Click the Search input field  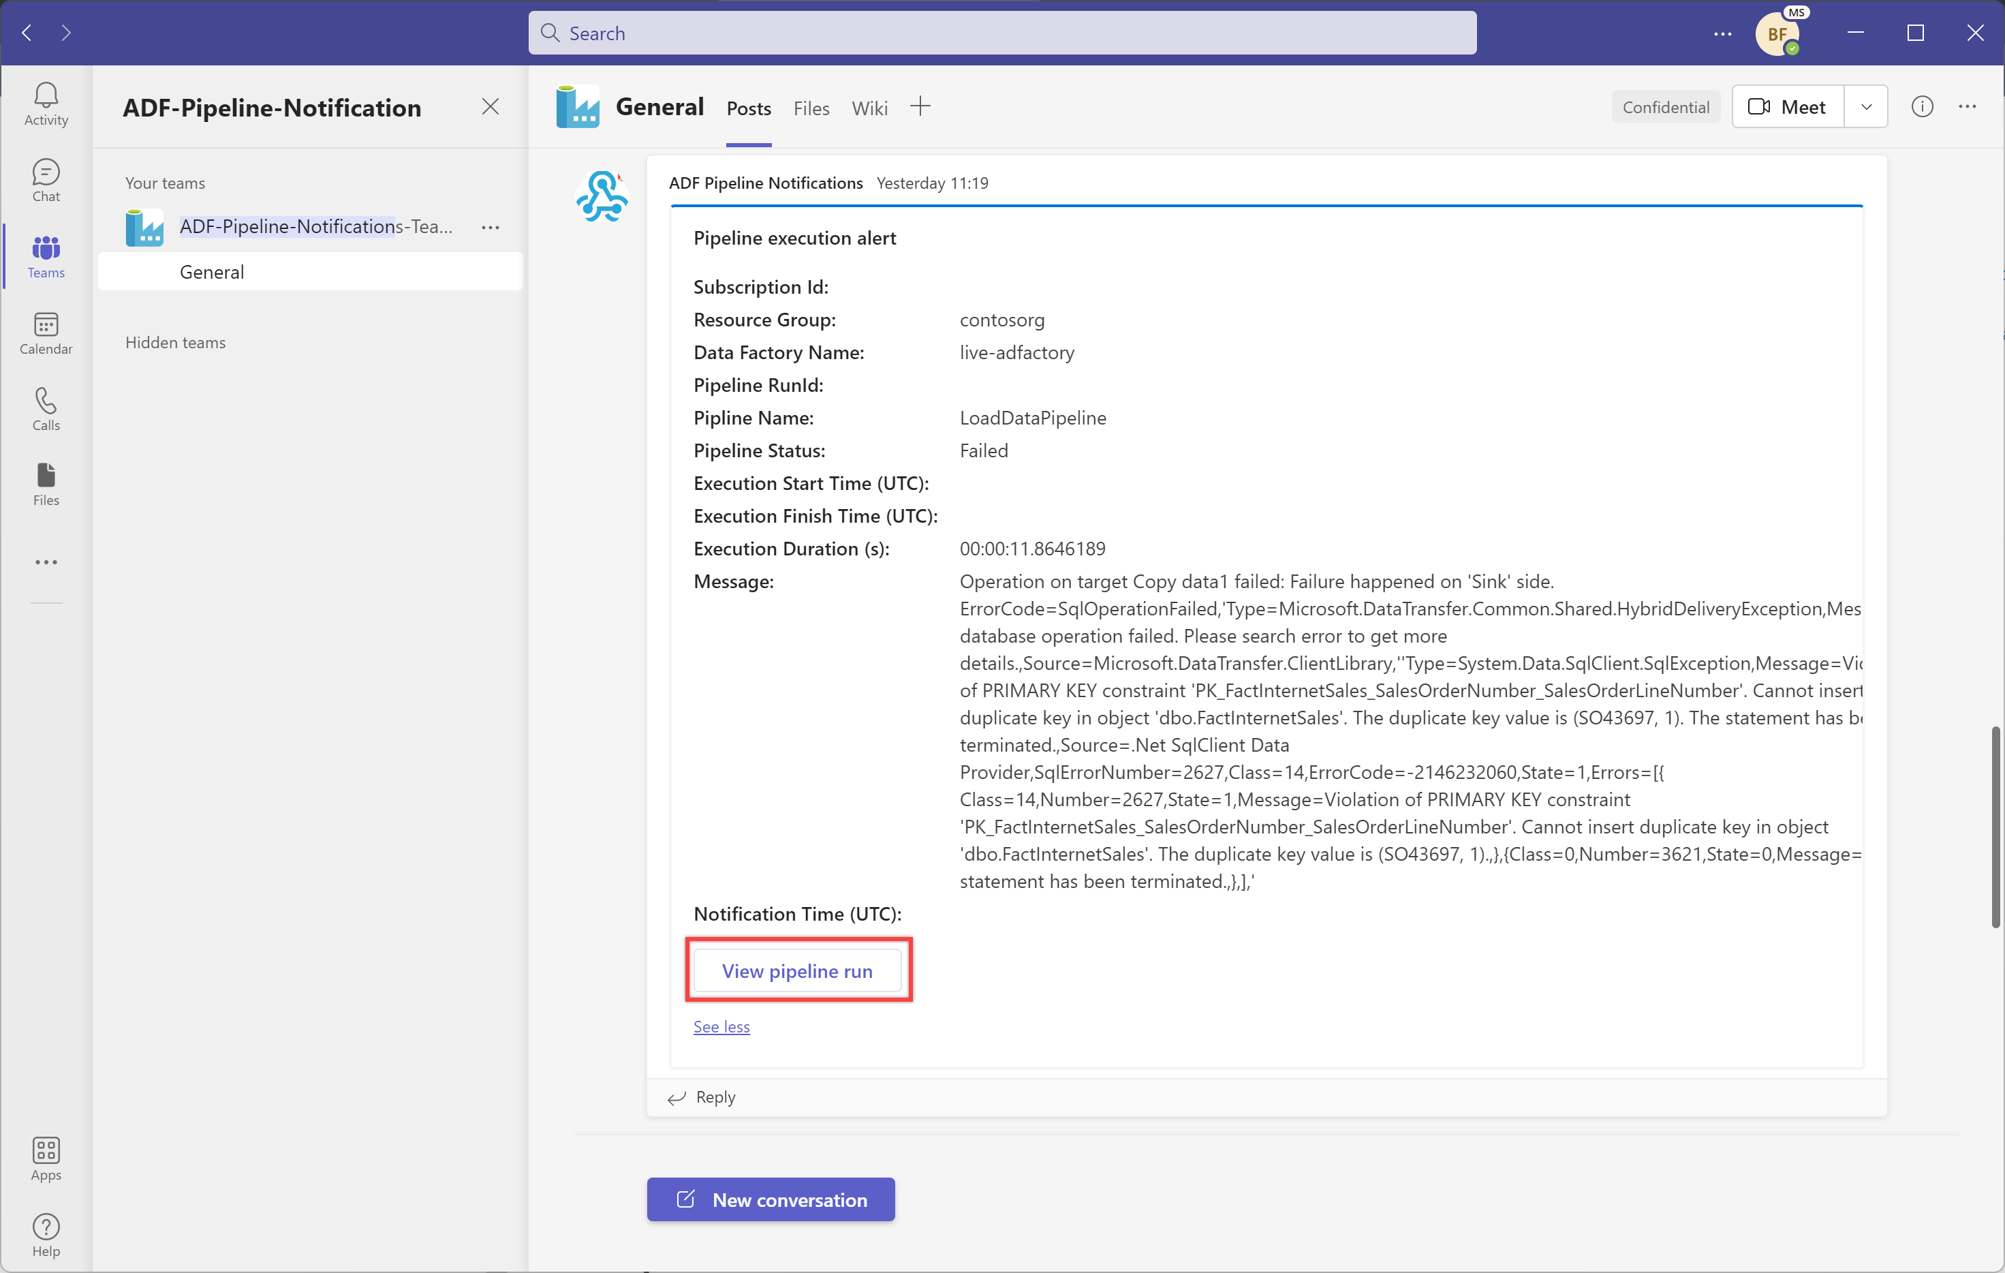point(1001,33)
